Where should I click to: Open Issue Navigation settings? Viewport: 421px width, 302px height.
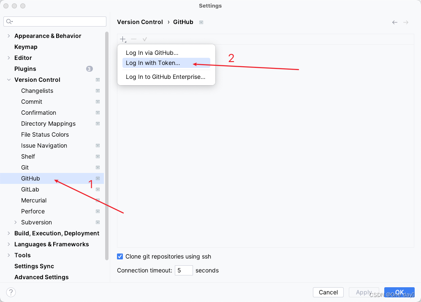pos(44,146)
